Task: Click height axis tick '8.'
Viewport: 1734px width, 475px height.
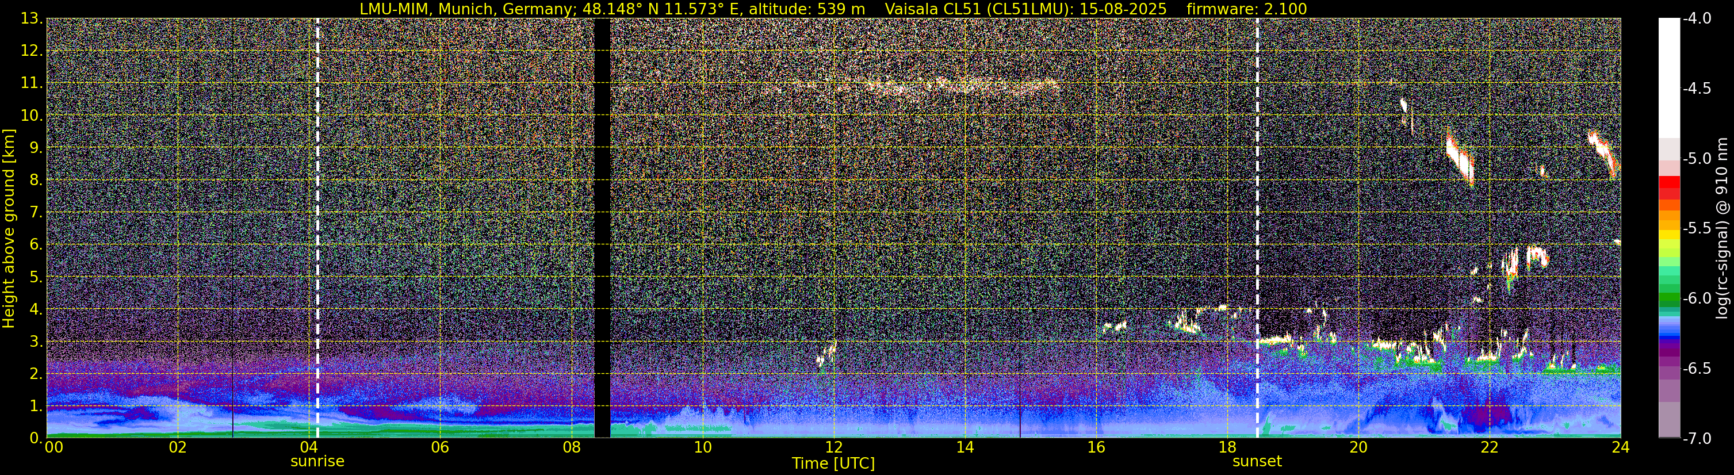Action: click(x=37, y=179)
